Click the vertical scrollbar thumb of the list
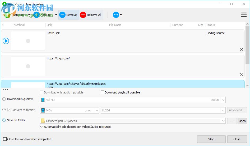 coord(247,45)
